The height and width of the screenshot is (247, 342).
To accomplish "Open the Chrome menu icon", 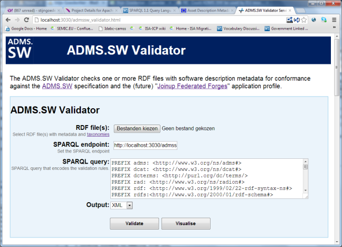I will pyautogui.click(x=334, y=20).
